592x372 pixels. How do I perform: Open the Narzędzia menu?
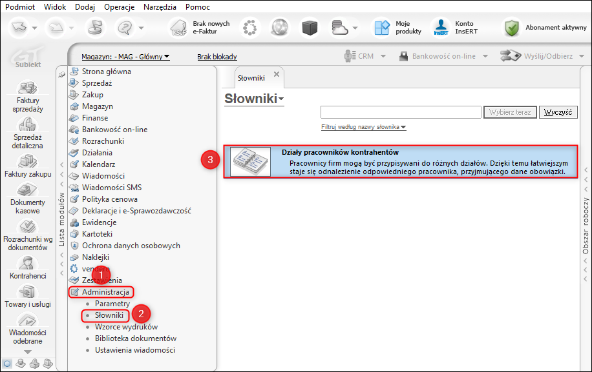coord(160,7)
